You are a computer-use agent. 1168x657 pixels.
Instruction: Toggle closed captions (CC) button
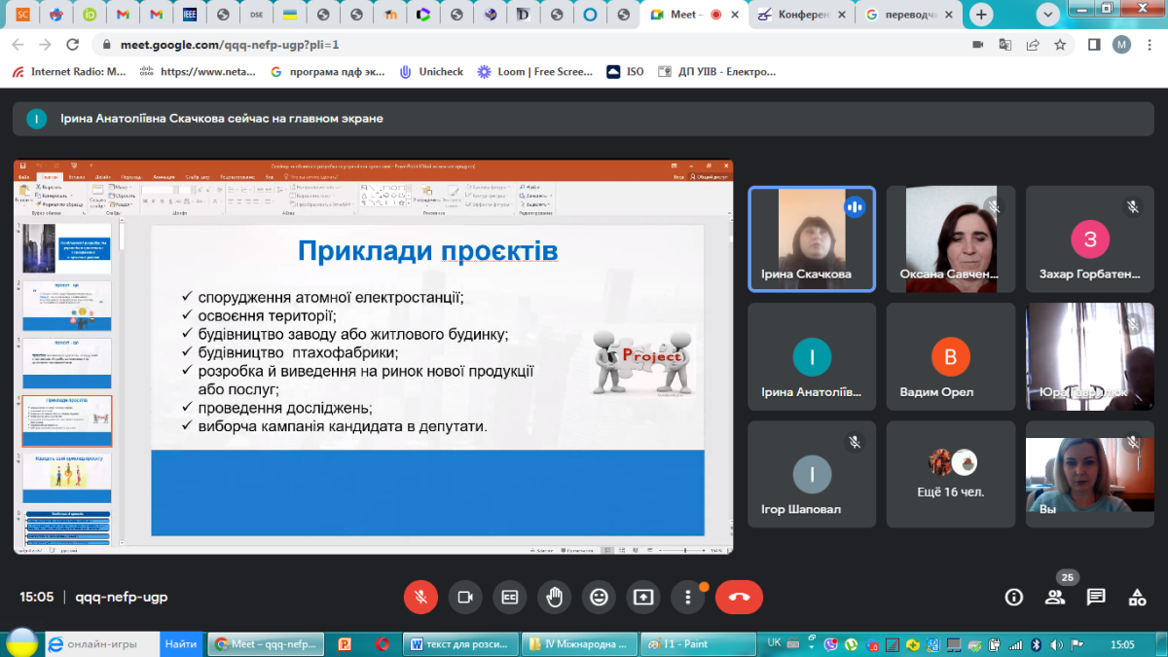tap(510, 597)
